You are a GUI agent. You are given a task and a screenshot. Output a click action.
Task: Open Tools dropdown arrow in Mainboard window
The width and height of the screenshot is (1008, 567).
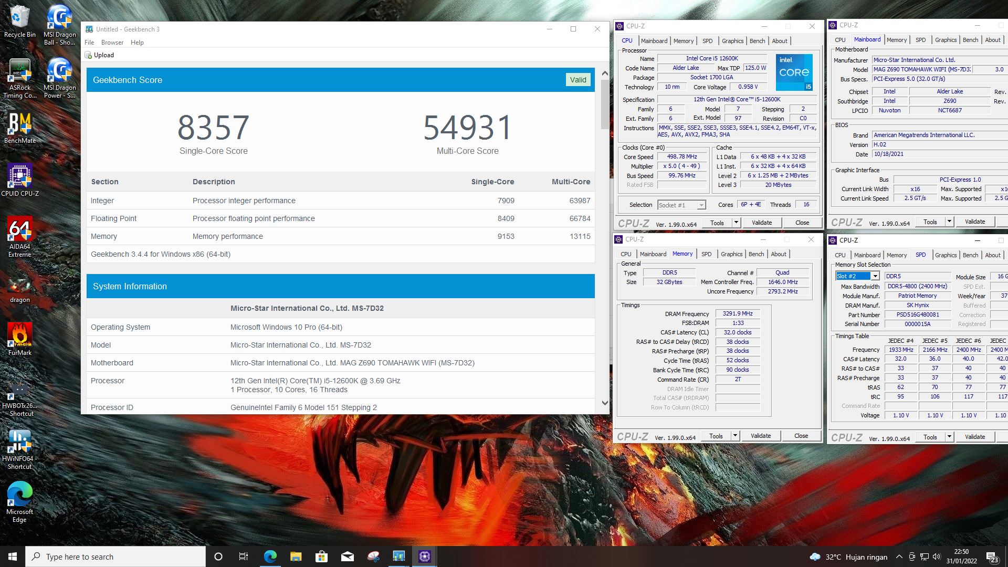pos(949,222)
